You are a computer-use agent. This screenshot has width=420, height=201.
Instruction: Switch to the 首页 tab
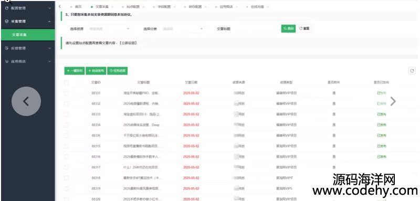pyautogui.click(x=78, y=7)
